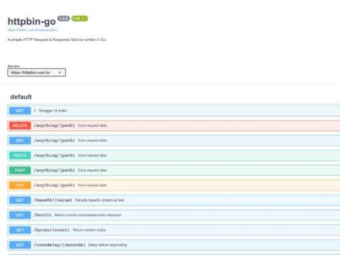
Task: Expand PATCH /anything/{path} operation
Action: 174,155
